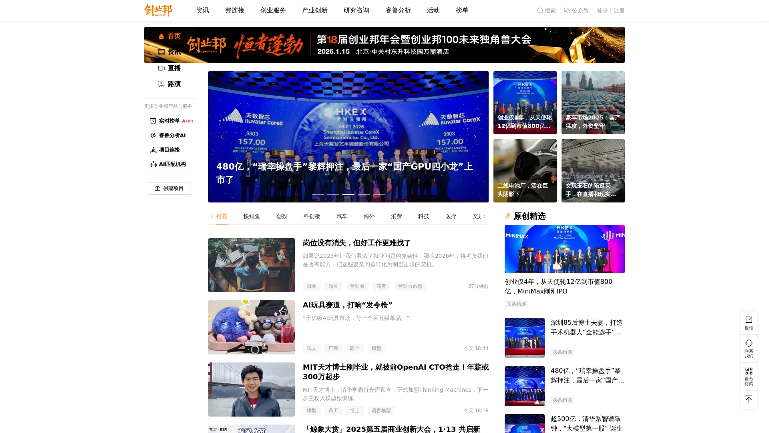
Task: Open the WeChat 公众号 icon
Action: [x=567, y=10]
